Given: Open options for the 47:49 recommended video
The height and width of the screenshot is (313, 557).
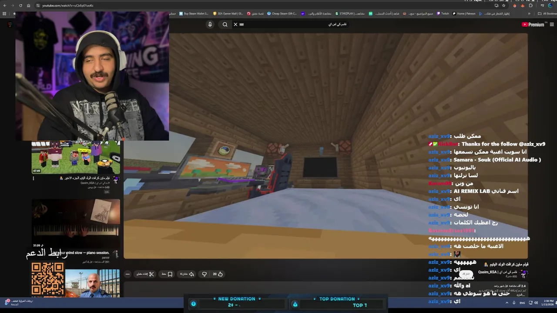Looking at the screenshot, I should click(33, 178).
